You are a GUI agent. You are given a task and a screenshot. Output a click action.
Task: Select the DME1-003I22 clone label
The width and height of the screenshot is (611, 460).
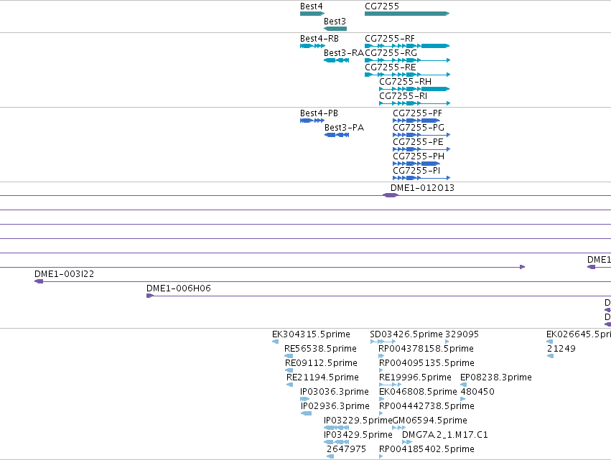pyautogui.click(x=65, y=274)
